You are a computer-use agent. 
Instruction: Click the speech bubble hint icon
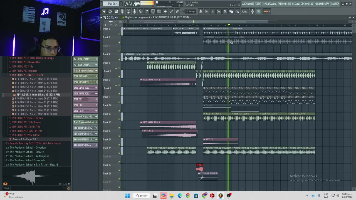tap(141, 11)
